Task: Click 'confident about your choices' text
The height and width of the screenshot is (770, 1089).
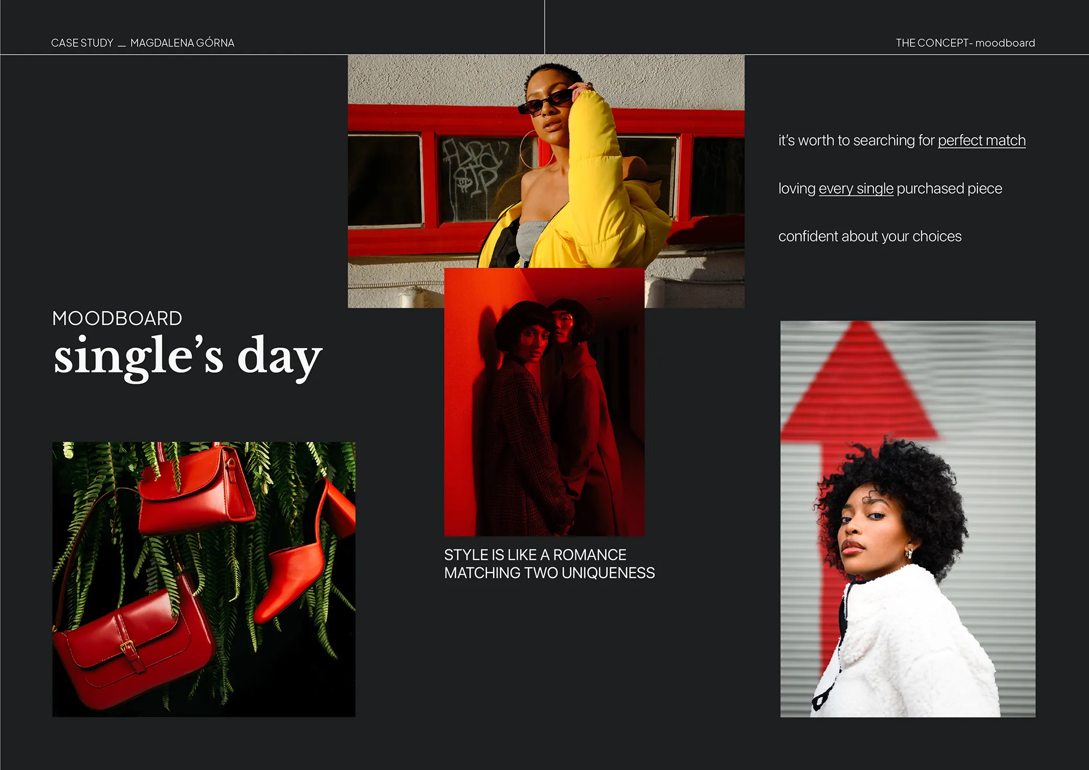Action: [870, 236]
